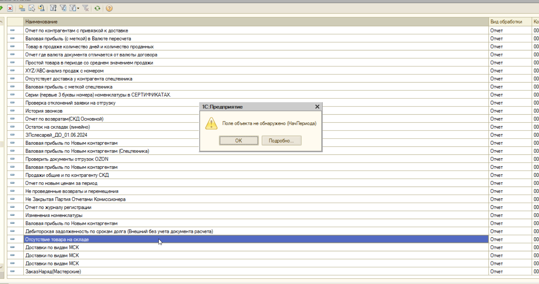This screenshot has width=539, height=284.
Task: Close the 1С:Предприятие warning dialog
Action: coord(317,107)
